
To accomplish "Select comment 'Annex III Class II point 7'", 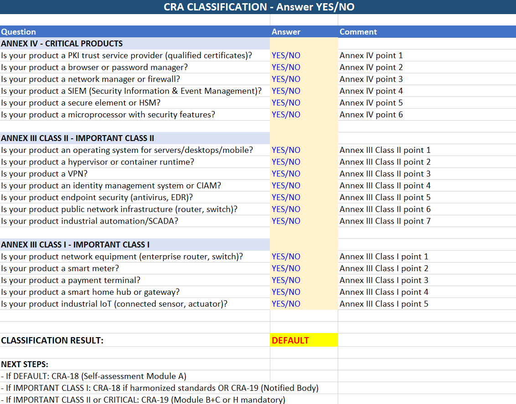I will click(x=385, y=221).
